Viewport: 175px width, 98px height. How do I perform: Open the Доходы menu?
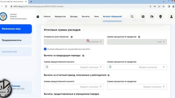point(74,16)
